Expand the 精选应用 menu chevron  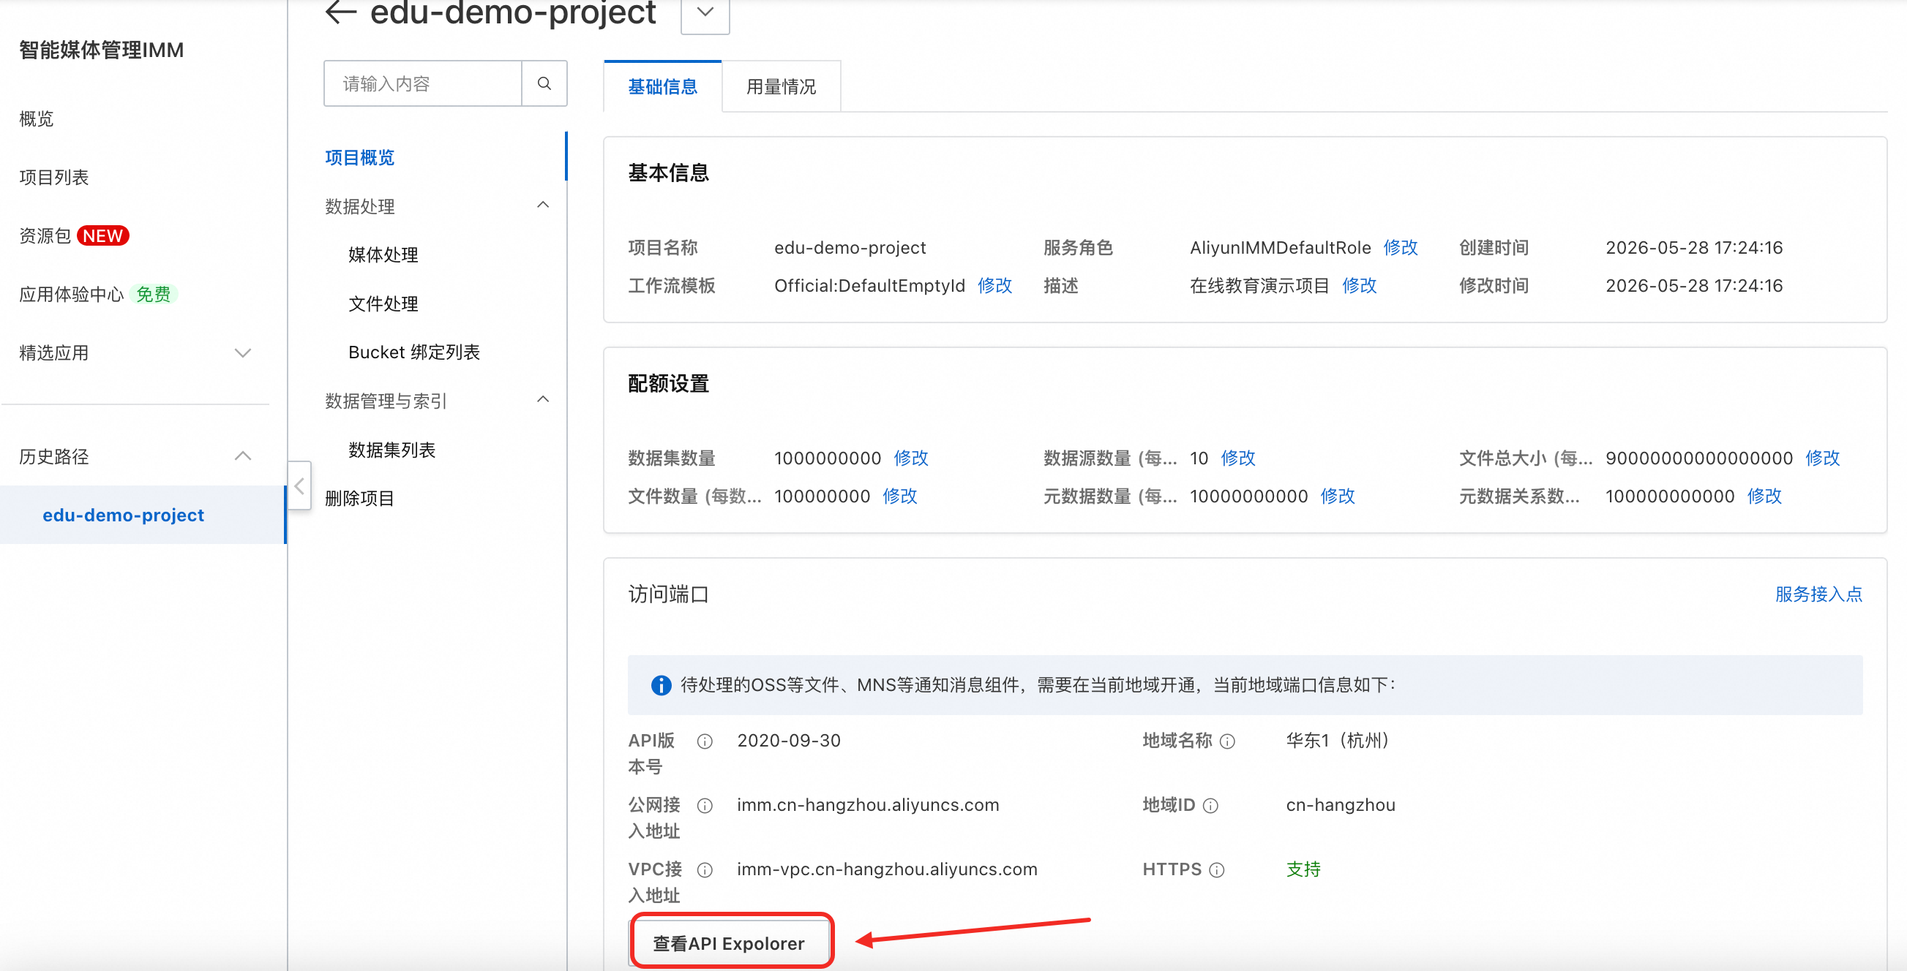point(243,352)
